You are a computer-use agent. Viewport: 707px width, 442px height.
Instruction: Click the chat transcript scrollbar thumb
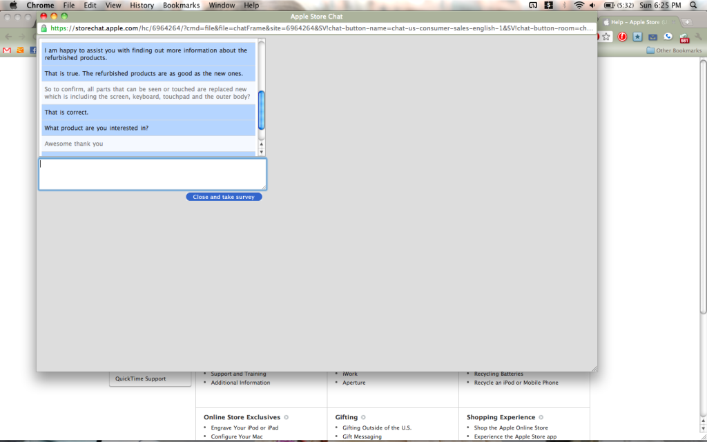tap(261, 110)
